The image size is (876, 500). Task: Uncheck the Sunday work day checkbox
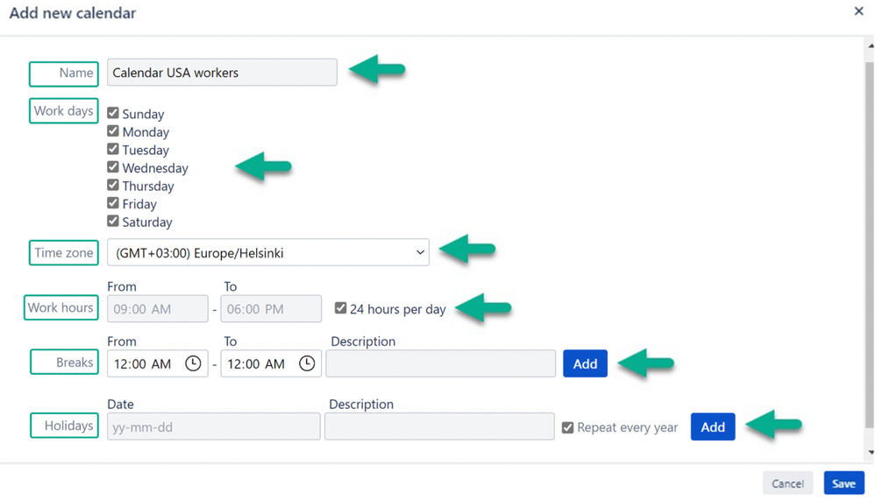[x=113, y=113]
